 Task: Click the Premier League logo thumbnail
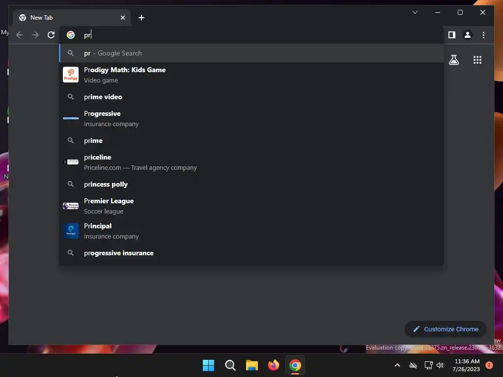(x=71, y=206)
